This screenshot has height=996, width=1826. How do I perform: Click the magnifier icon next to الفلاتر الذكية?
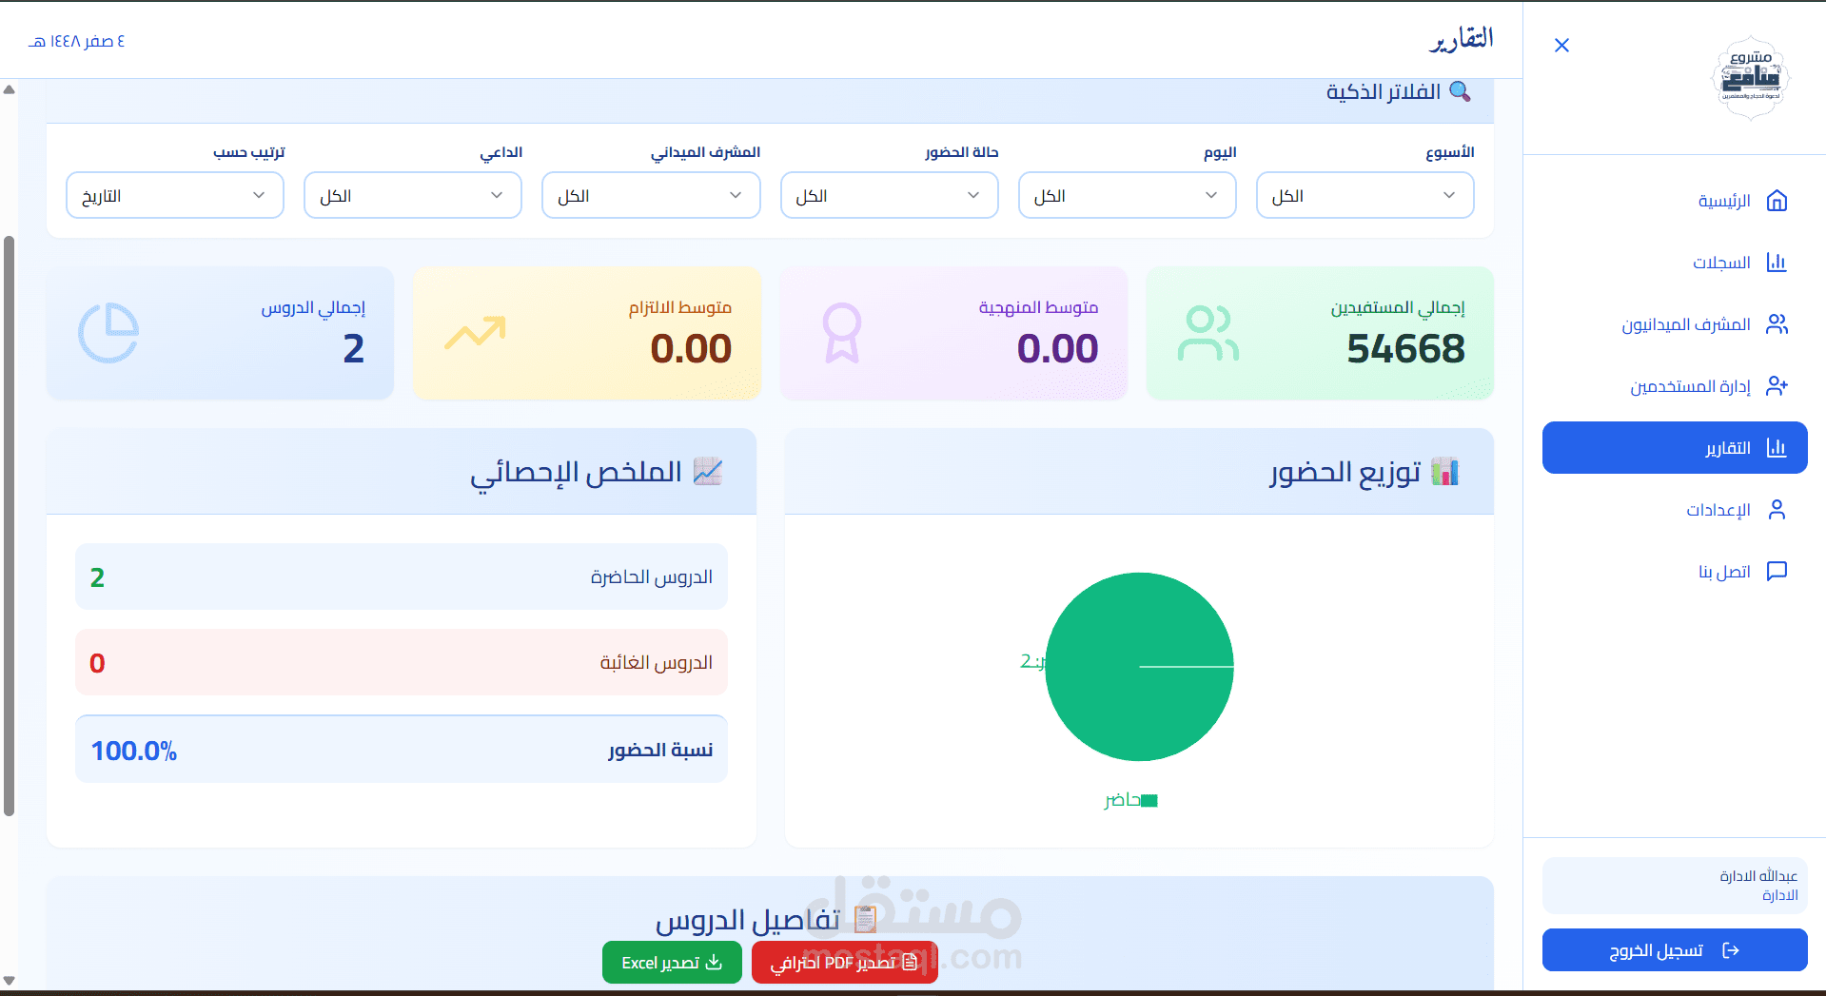point(1460,91)
